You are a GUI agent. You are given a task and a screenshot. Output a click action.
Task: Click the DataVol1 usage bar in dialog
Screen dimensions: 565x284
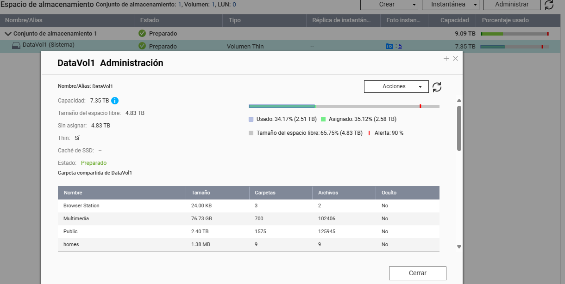tap(344, 106)
